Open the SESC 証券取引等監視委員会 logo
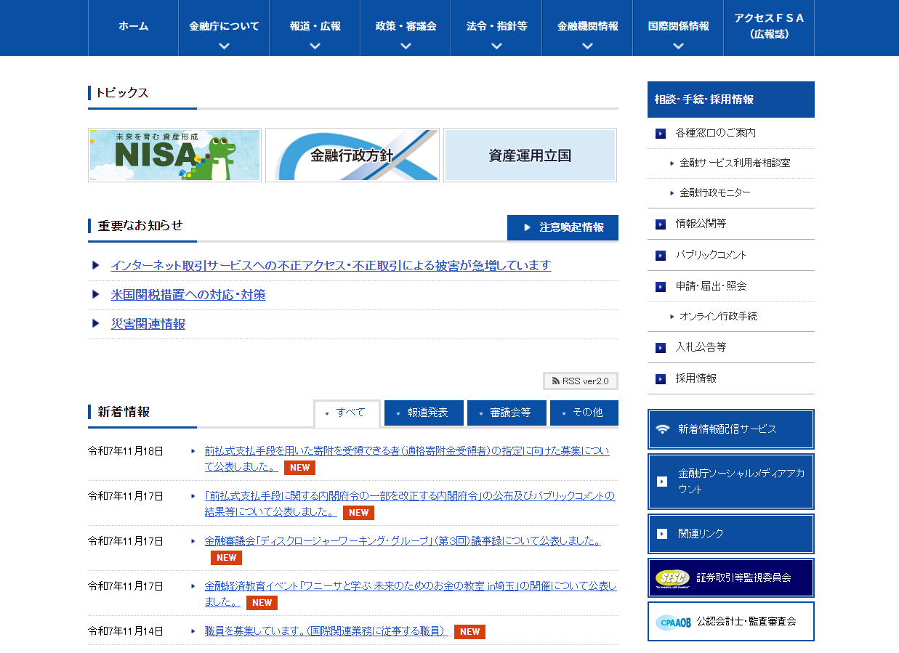Viewport: 899px width, 653px height. tap(730, 577)
